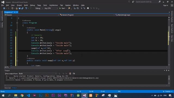This screenshot has width=174, height=98.
Task: Open the 120 % zoom level dropdown
Action: [8, 67]
